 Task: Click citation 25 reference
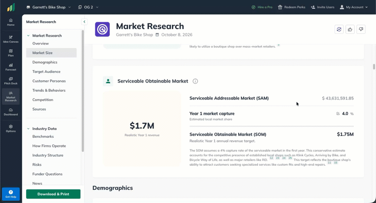coord(290,158)
